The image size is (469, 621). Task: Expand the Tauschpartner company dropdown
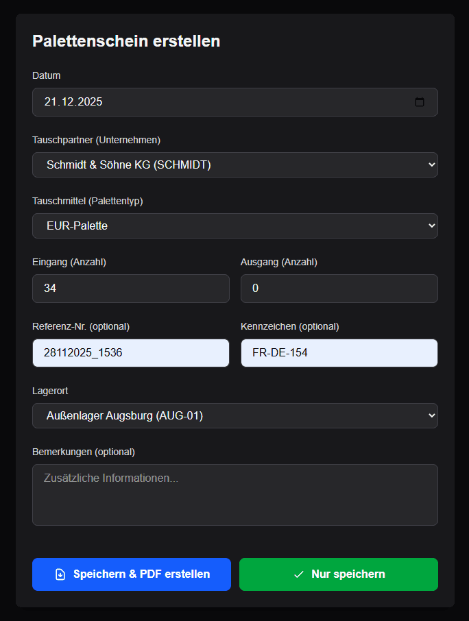tap(234, 165)
